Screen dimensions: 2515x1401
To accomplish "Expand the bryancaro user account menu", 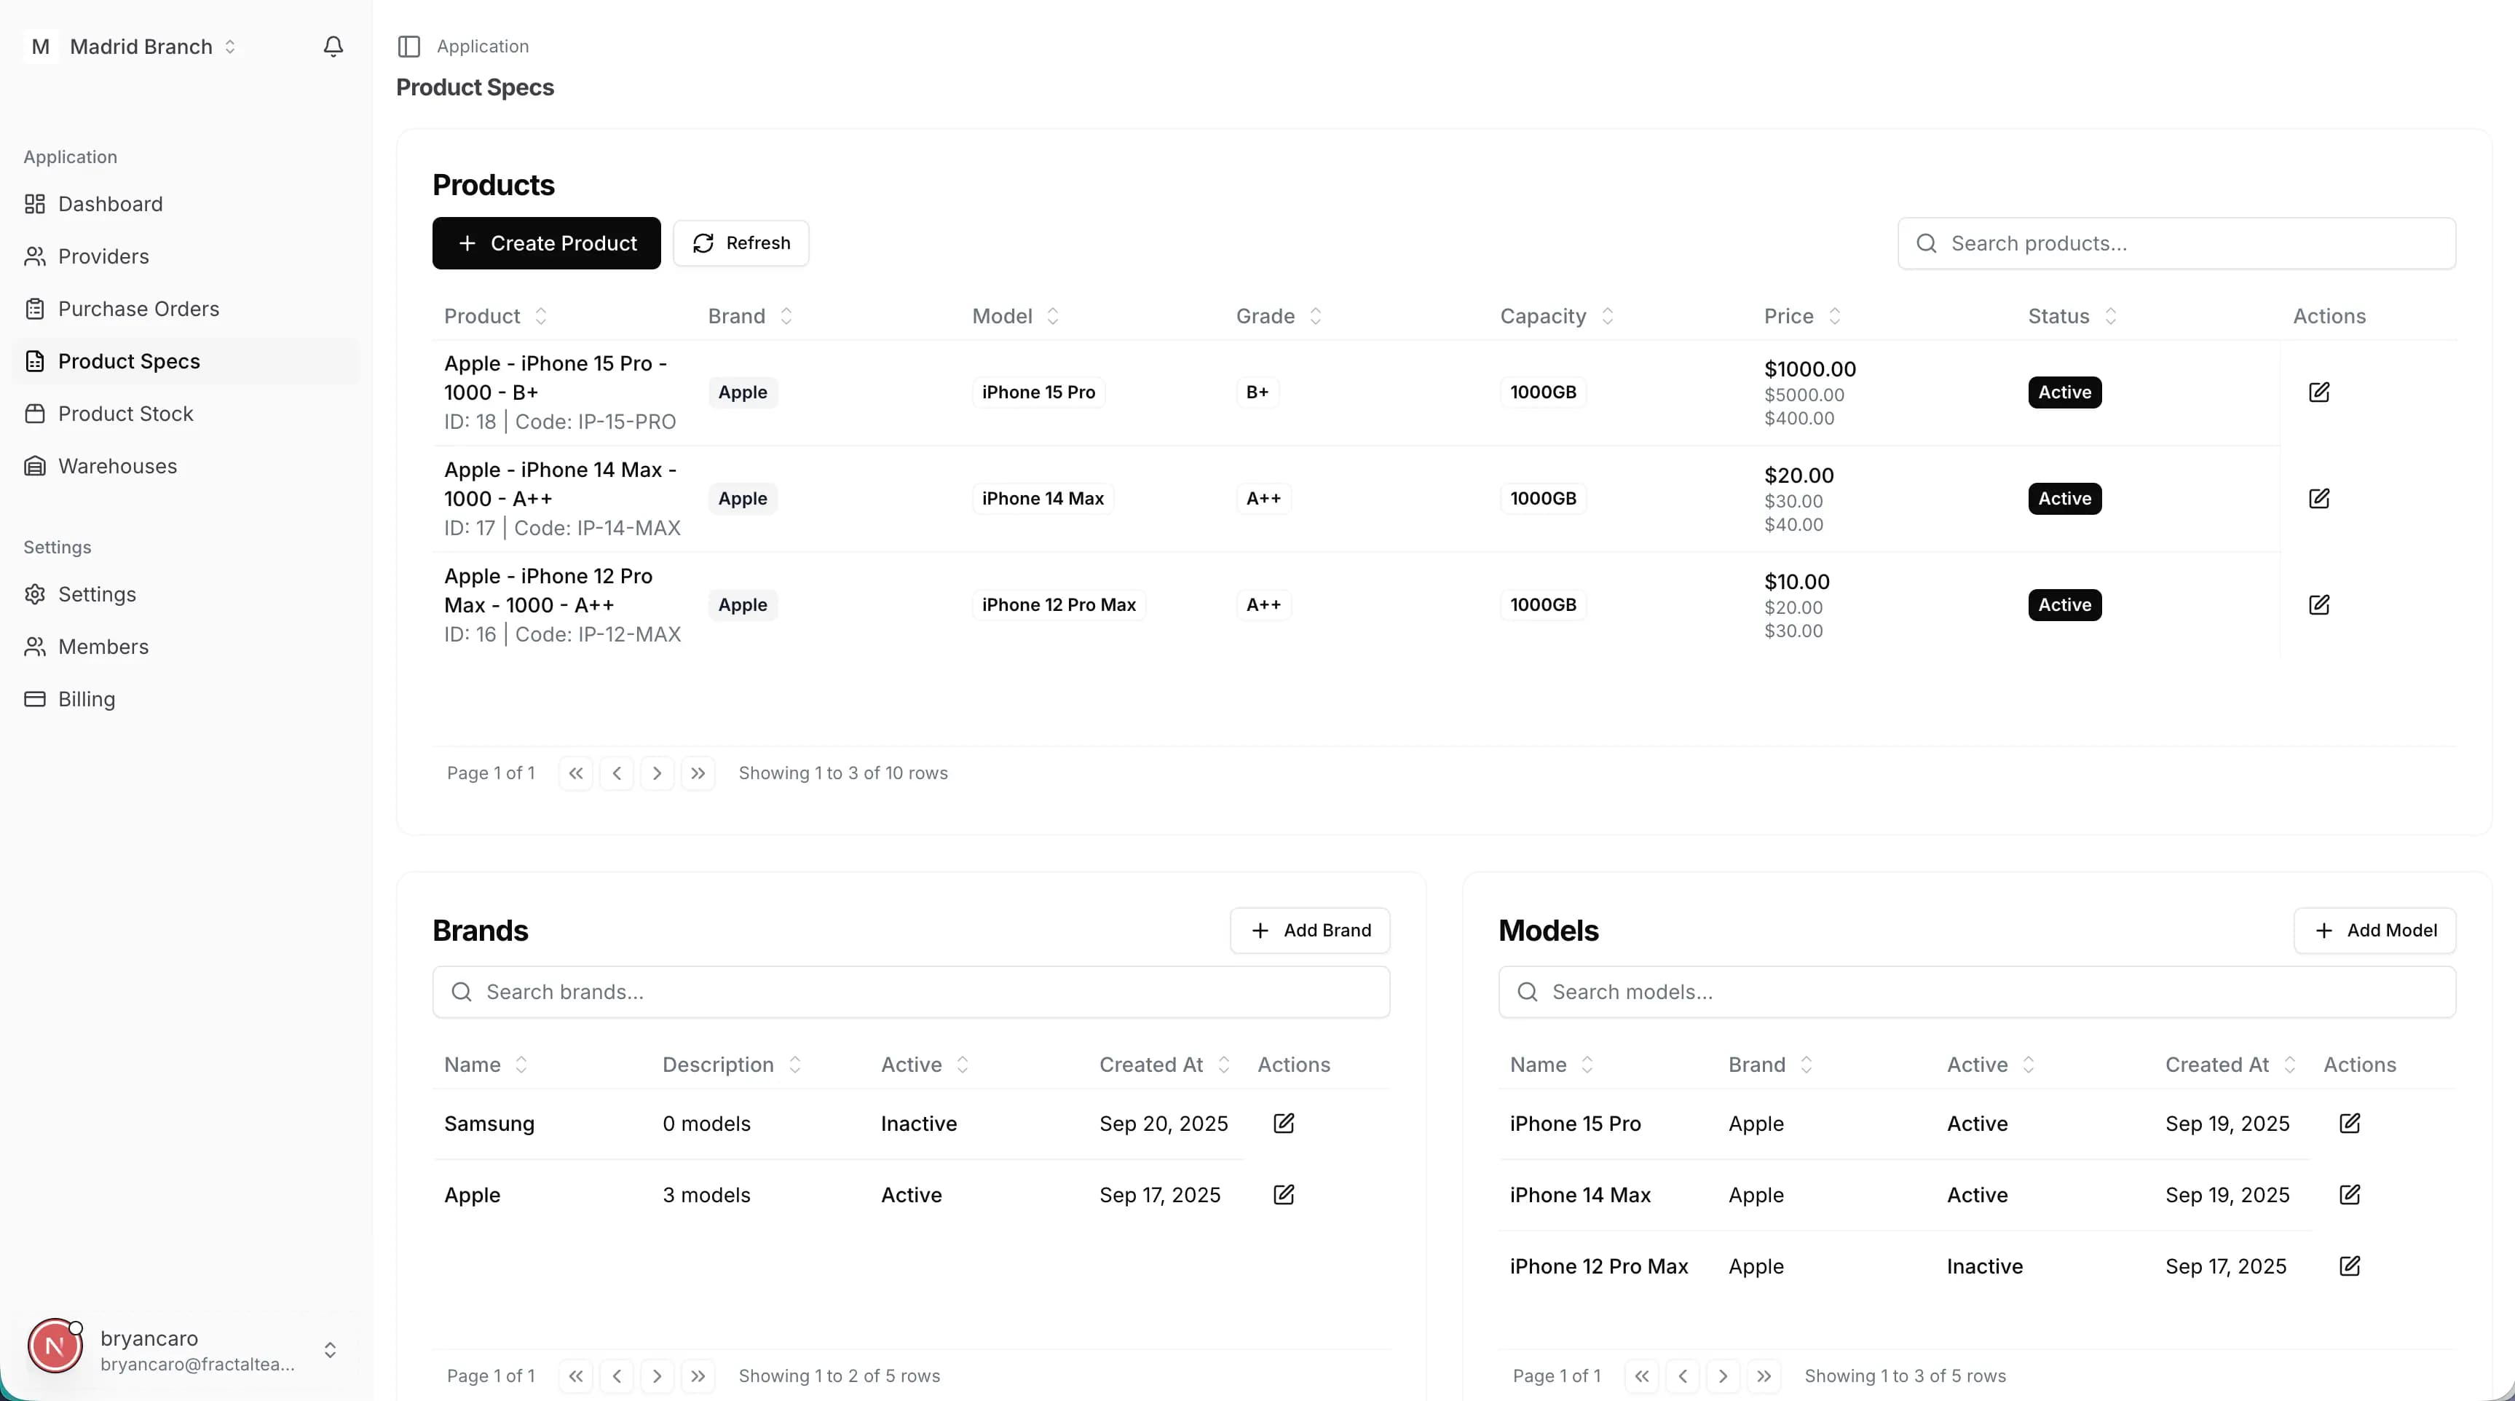I will (329, 1350).
